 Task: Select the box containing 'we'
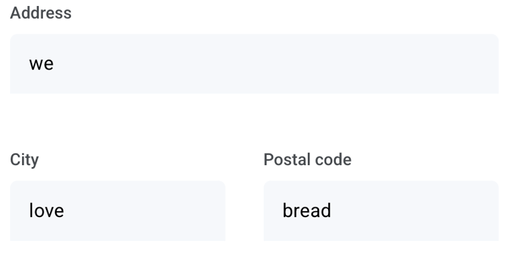(254, 63)
